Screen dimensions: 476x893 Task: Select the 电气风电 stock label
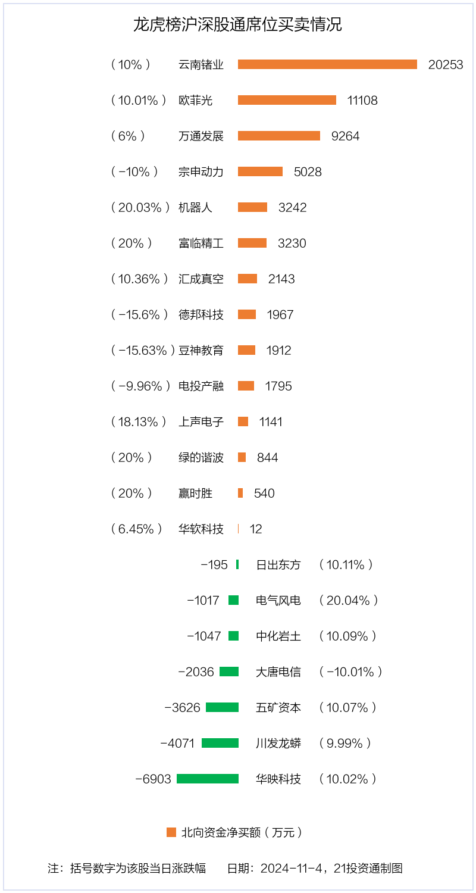278,601
